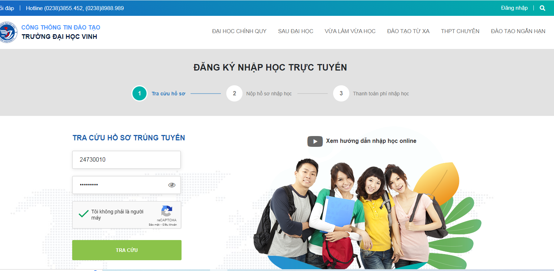Focus the ID field containing 24730010

[126, 160]
